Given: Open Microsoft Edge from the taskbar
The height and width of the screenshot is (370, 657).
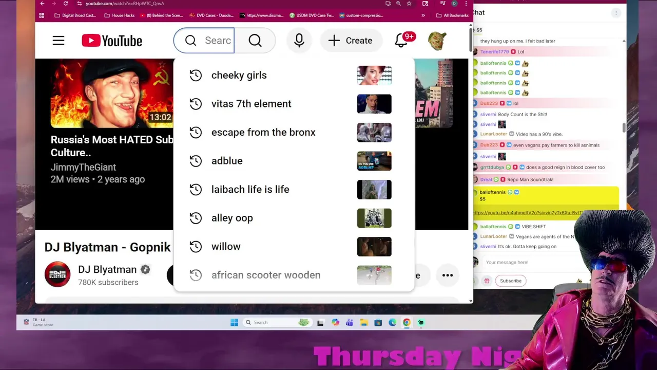Looking at the screenshot, I should pyautogui.click(x=392, y=322).
